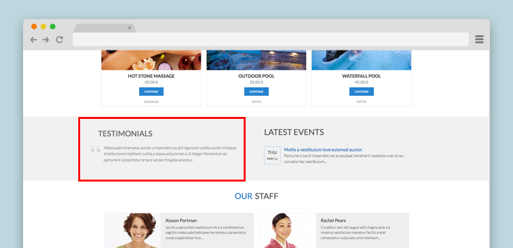Select the empty browser tab
The height and width of the screenshot is (248, 513).
click(105, 28)
